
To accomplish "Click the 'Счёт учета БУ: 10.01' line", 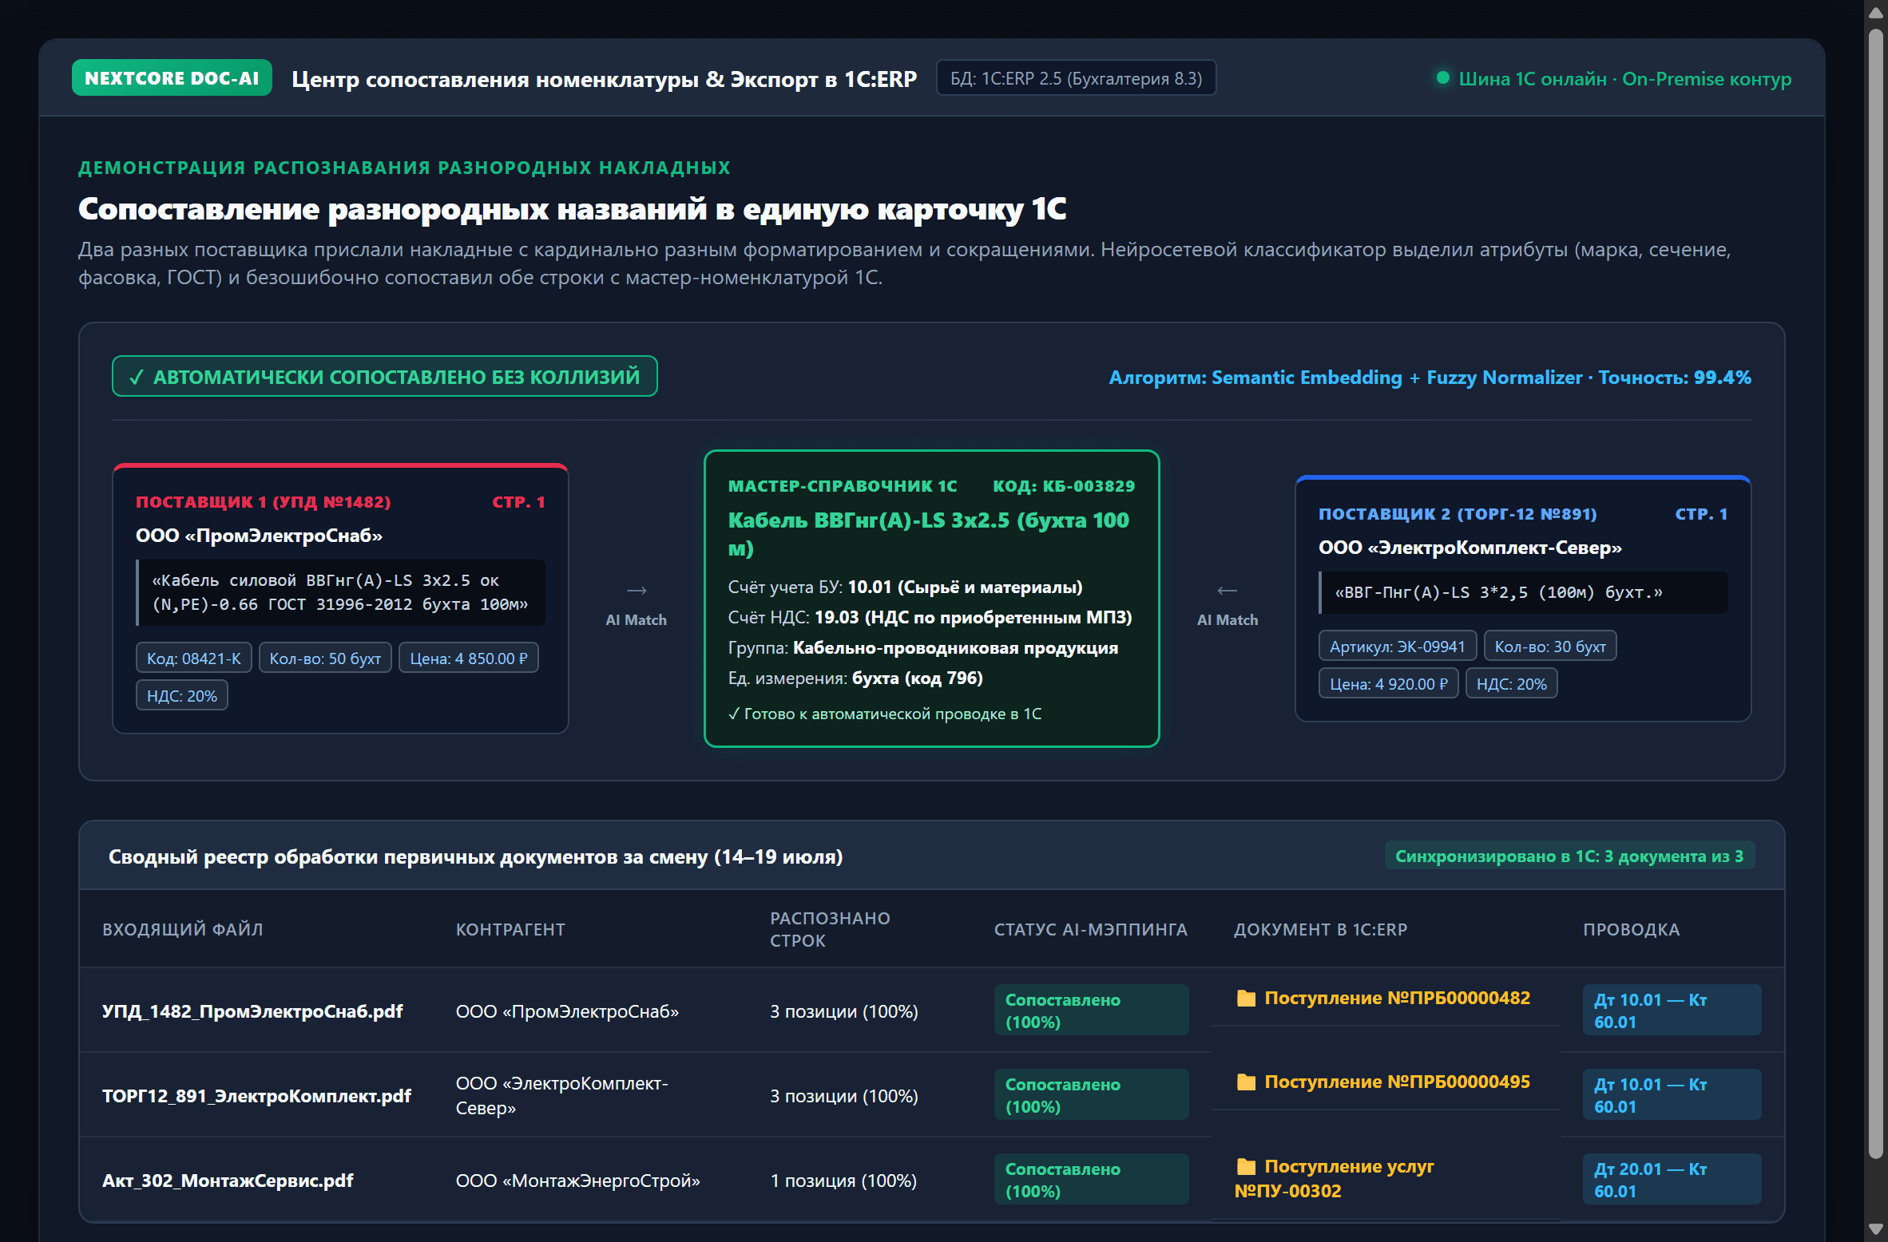I will (905, 587).
